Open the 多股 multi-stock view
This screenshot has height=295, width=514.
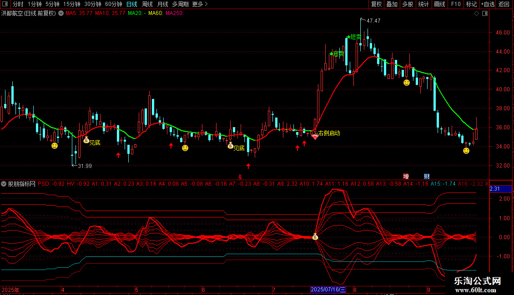click(408, 4)
